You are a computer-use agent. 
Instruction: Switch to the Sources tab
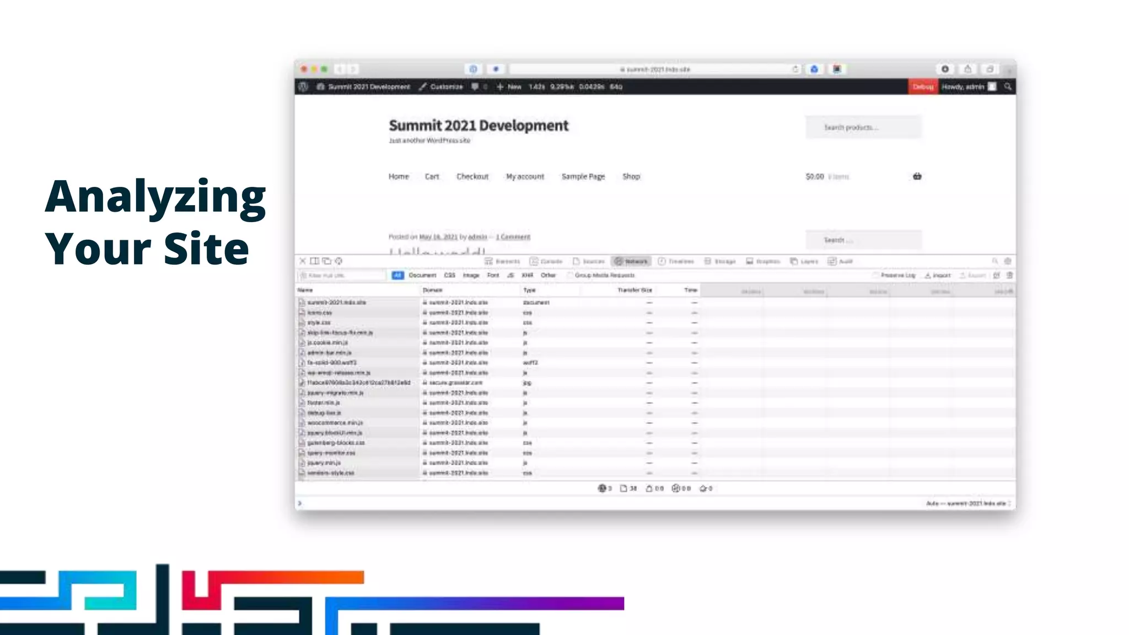(589, 261)
